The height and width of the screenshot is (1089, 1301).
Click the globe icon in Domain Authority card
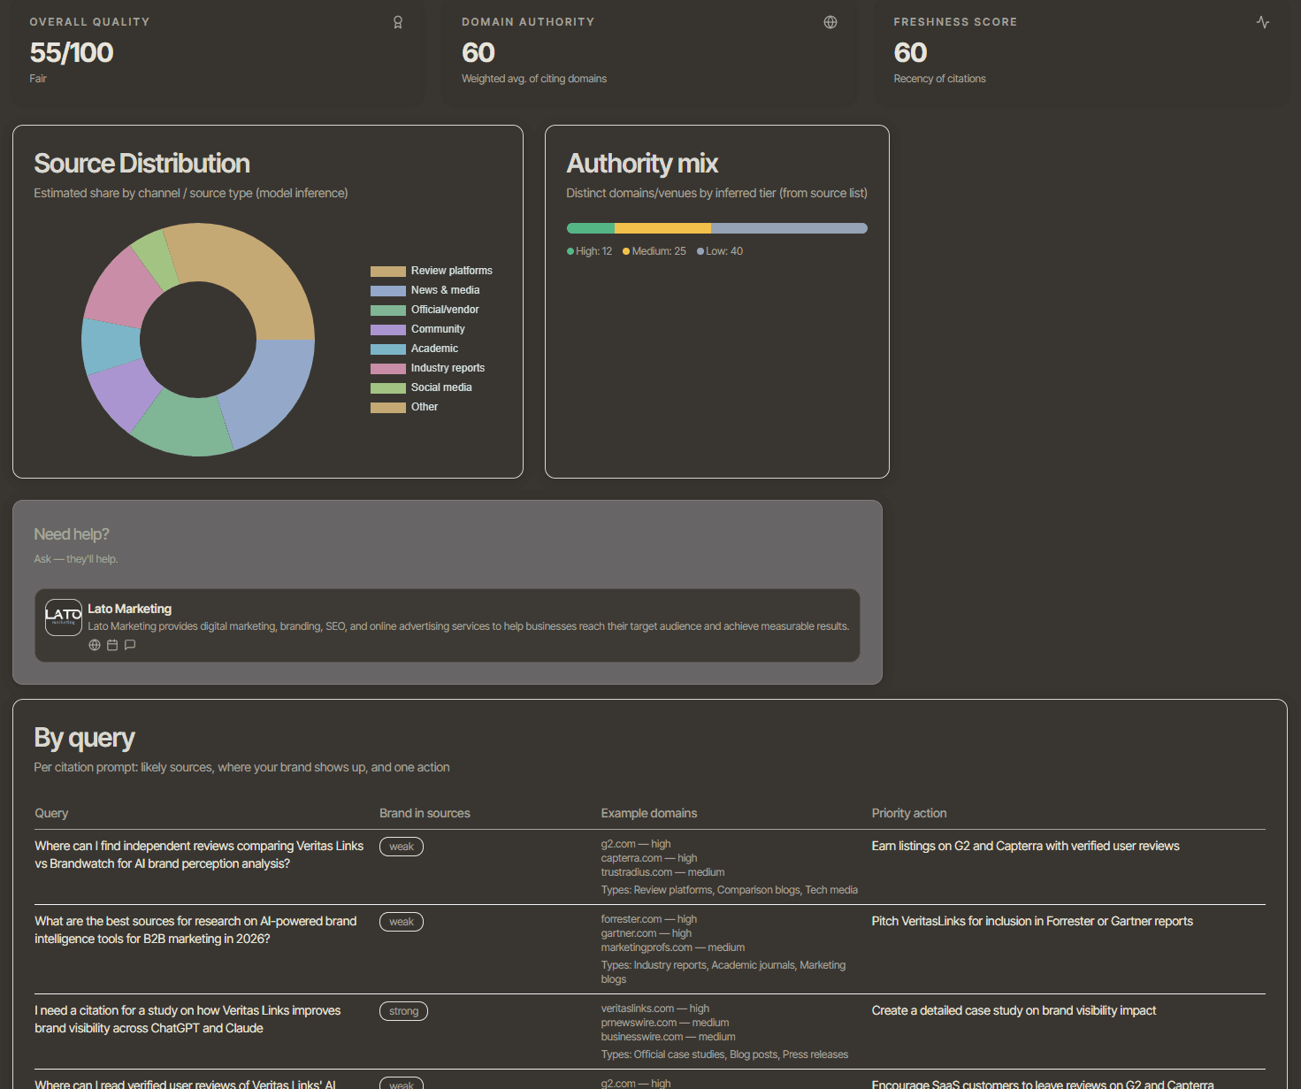[x=830, y=22]
